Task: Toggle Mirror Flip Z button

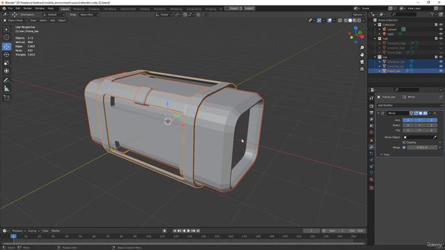Action: (431, 131)
